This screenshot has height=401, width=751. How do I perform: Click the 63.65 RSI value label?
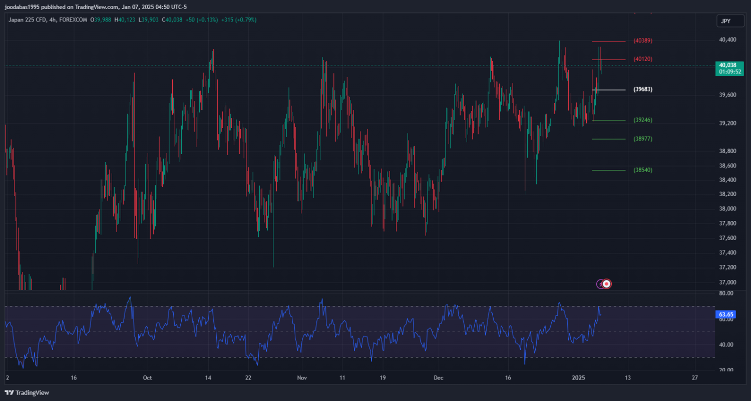[726, 314]
